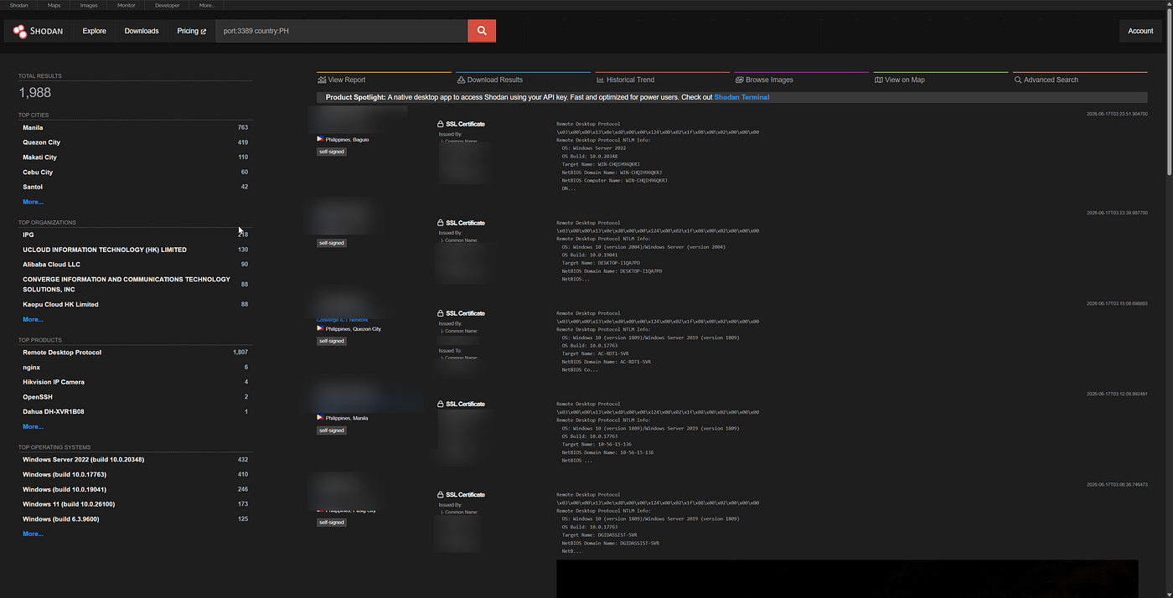Image resolution: width=1173 pixels, height=598 pixels.
Task: Open the More... dropdown in the top bar
Action: [x=206, y=5]
